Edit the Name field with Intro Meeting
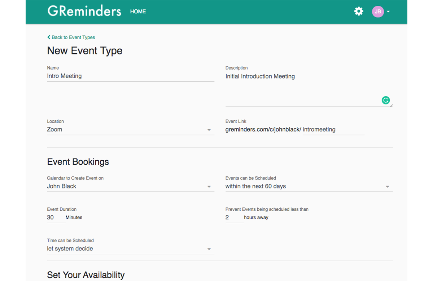The image size is (433, 281). 131,76
